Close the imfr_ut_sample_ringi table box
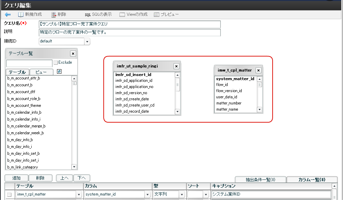Viewport: 343px width, 200px height. click(x=176, y=66)
